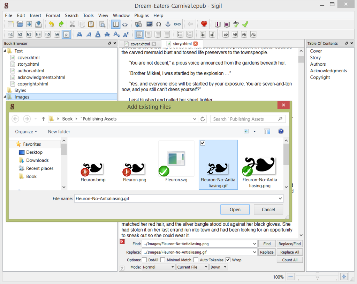The image size is (357, 284).
Task: Switch to Code View using angle brackets icon
Action: point(124,24)
